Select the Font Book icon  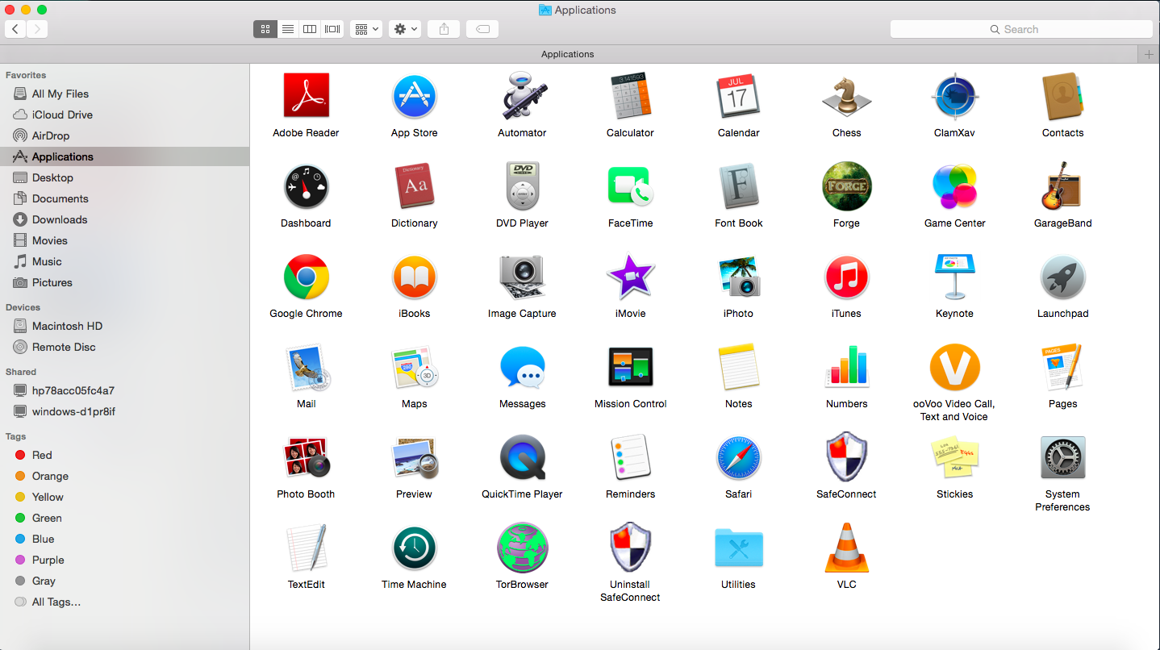pyautogui.click(x=738, y=186)
